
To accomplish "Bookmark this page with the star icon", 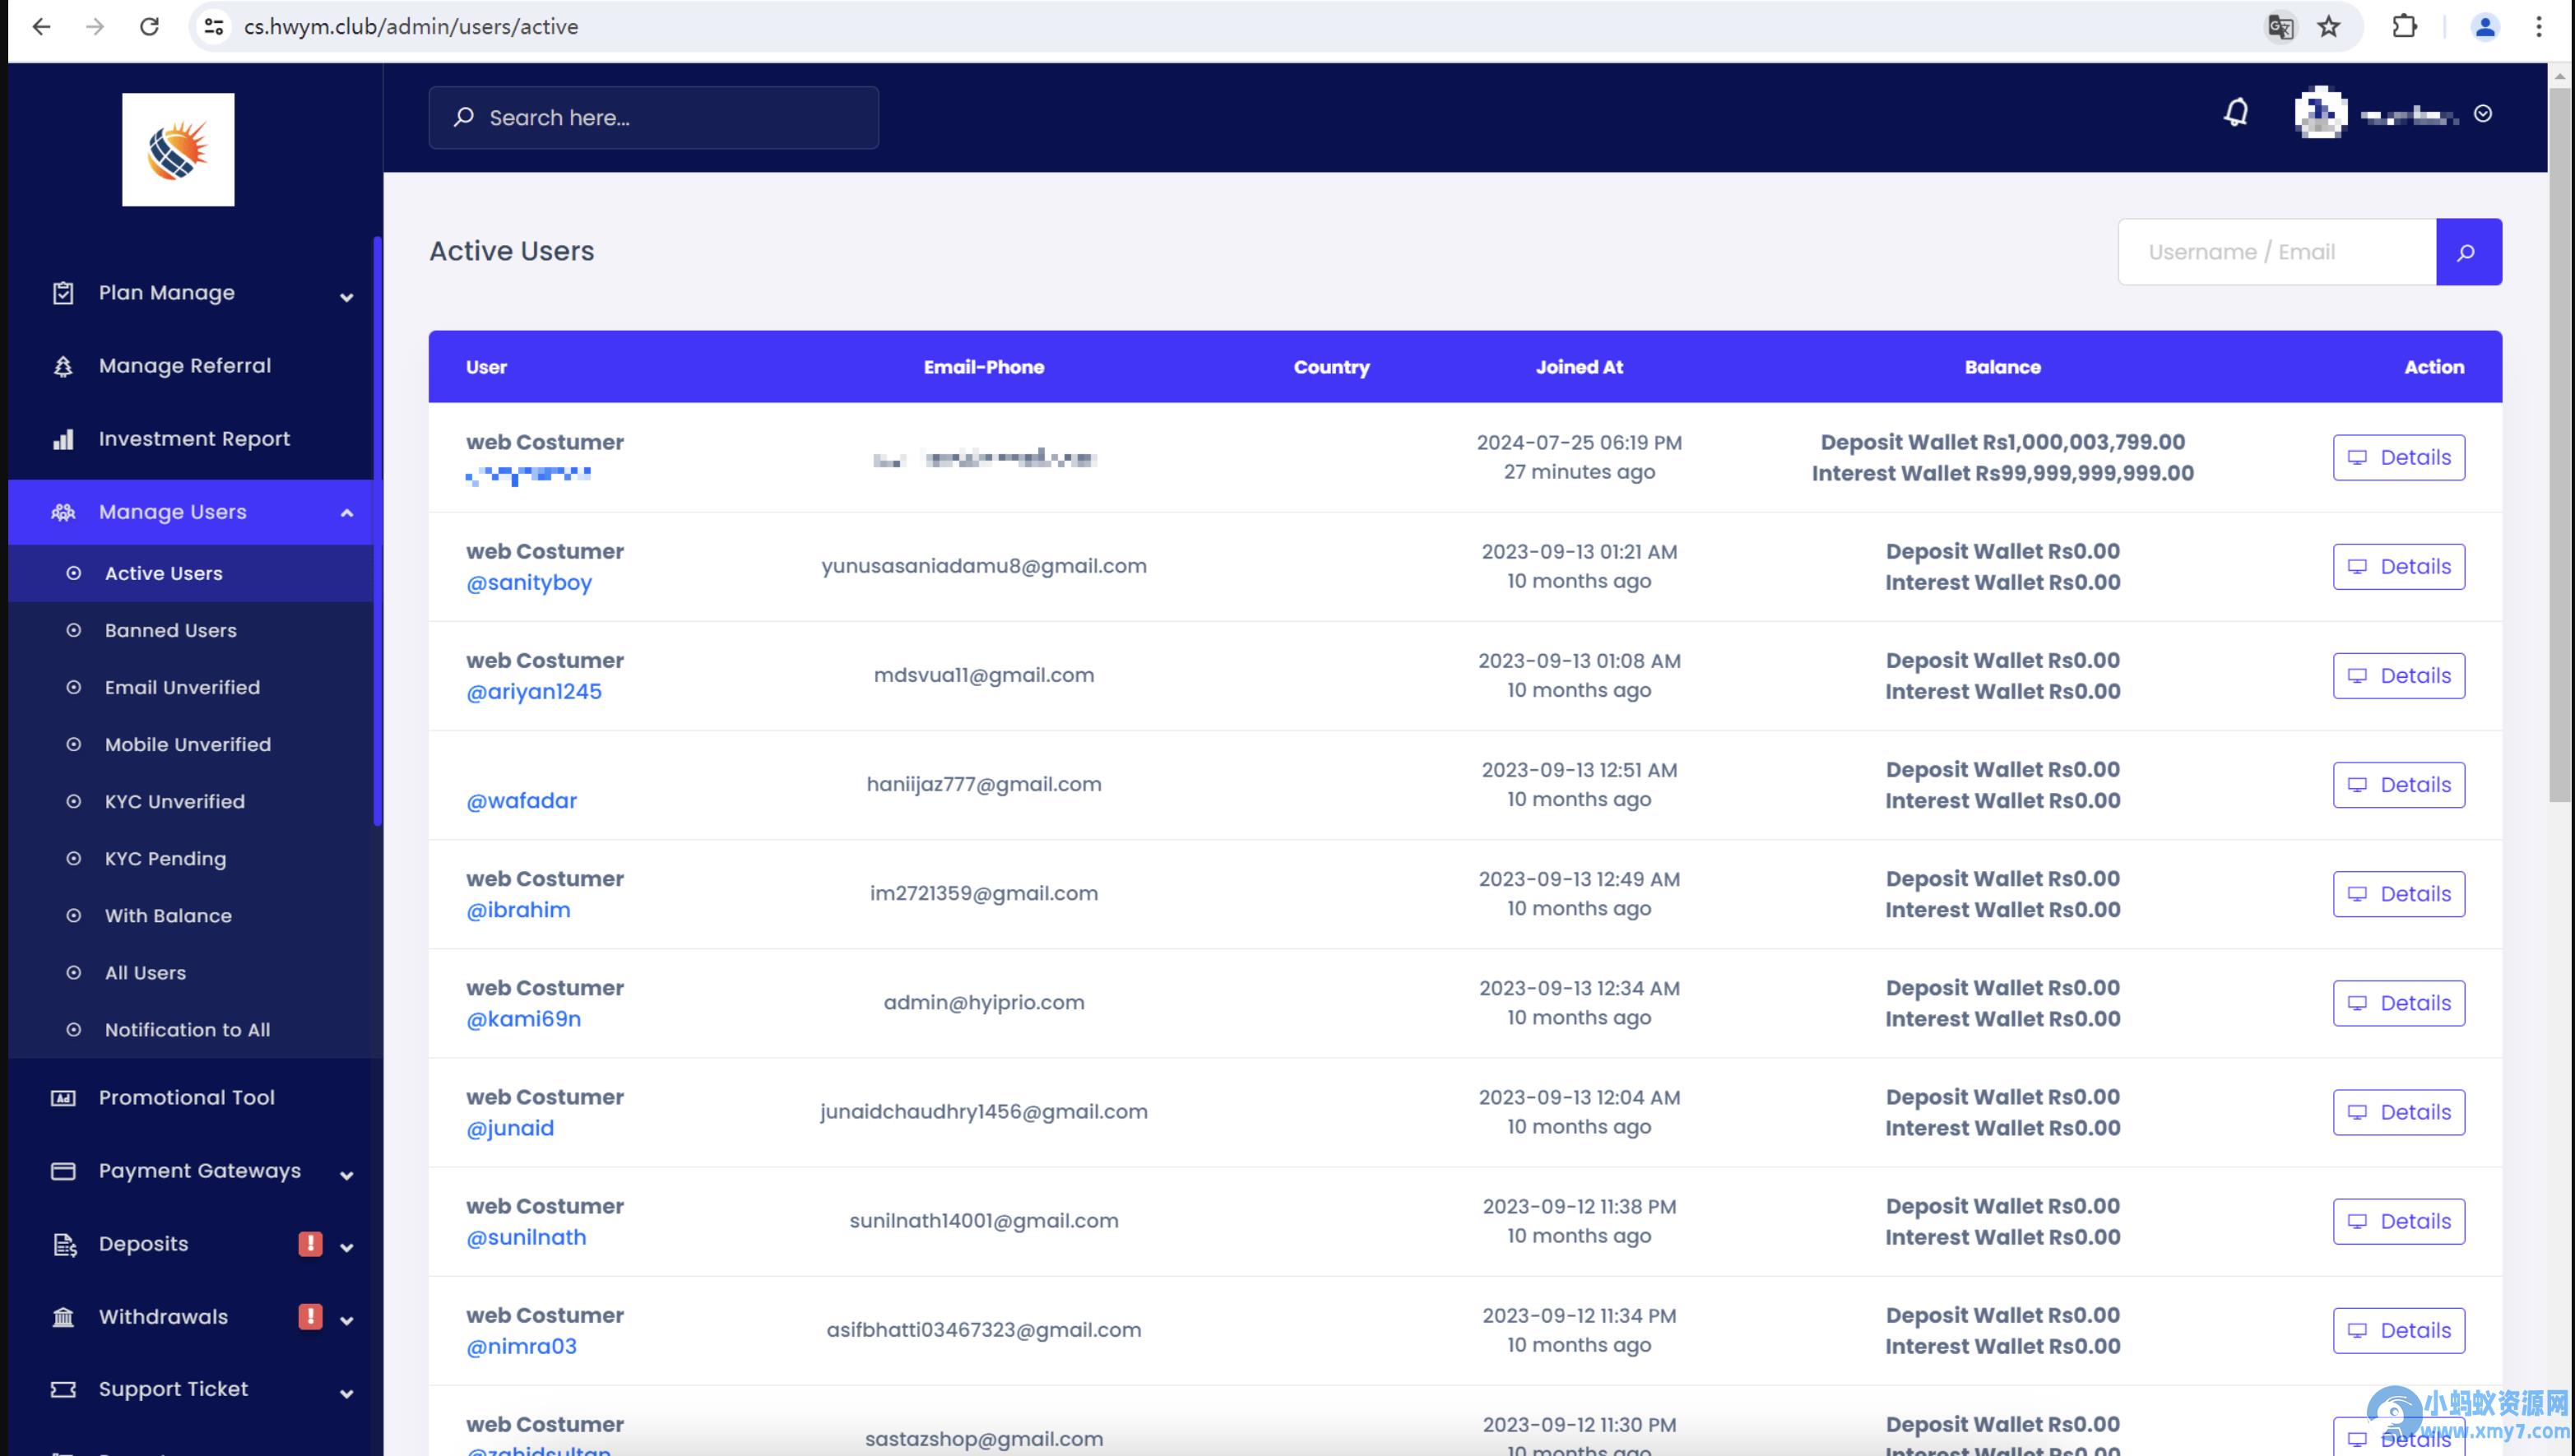I will click(2329, 27).
